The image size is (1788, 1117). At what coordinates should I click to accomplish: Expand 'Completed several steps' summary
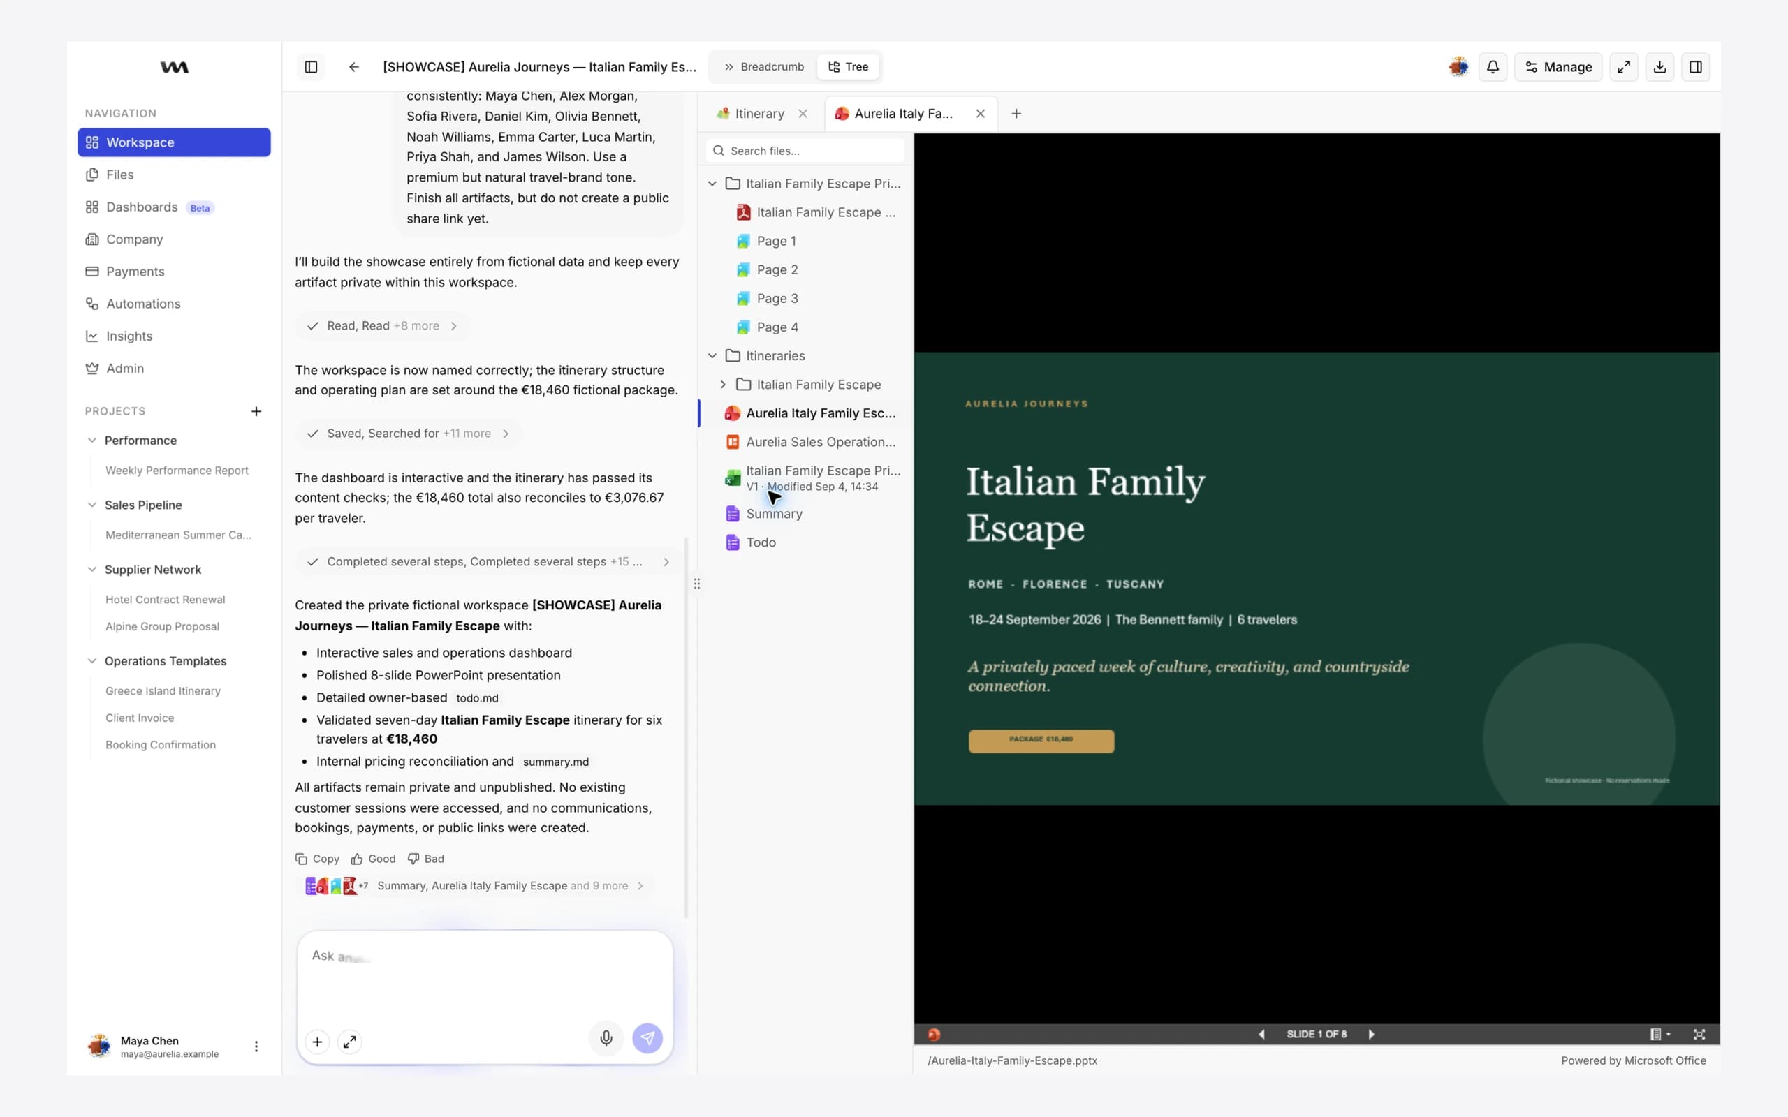tap(488, 562)
